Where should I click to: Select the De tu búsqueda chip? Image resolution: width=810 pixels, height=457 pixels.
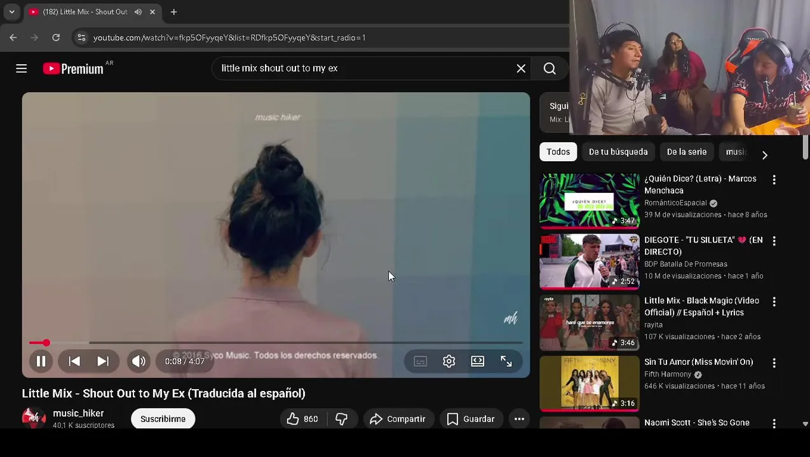pyautogui.click(x=618, y=152)
